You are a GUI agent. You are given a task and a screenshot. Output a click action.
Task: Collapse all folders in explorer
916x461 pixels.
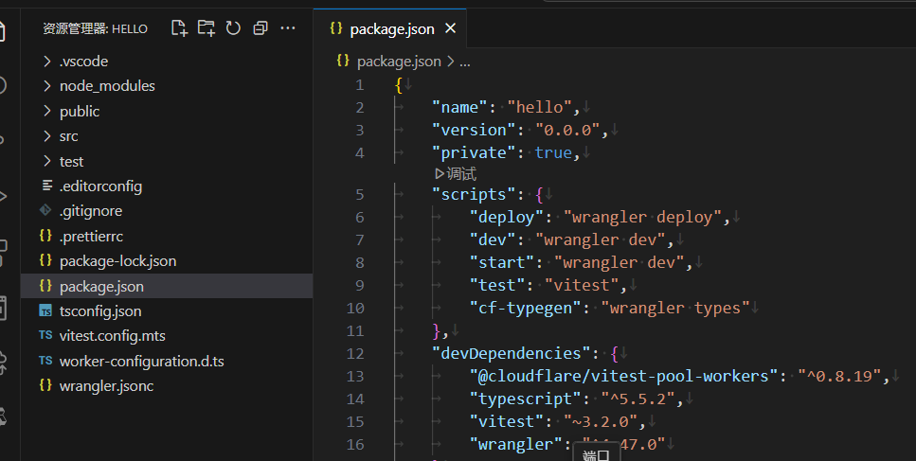[x=260, y=28]
